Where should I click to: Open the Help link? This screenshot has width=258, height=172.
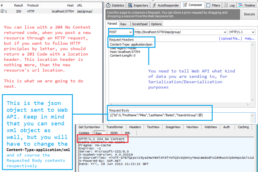point(249,39)
